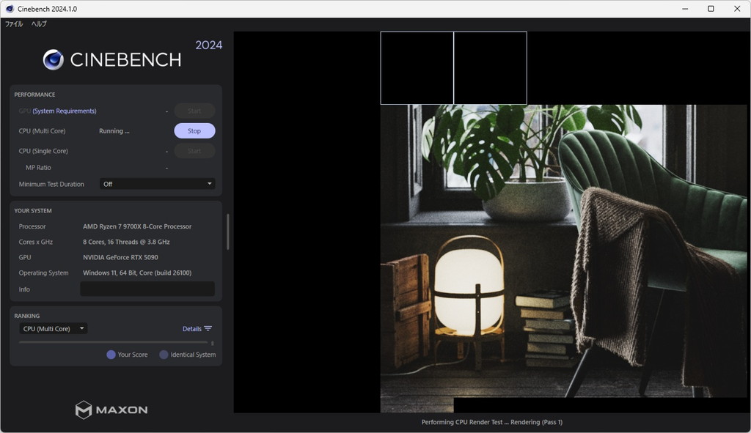The width and height of the screenshot is (751, 433).
Task: Open the Details ranking link
Action: [x=192, y=329]
